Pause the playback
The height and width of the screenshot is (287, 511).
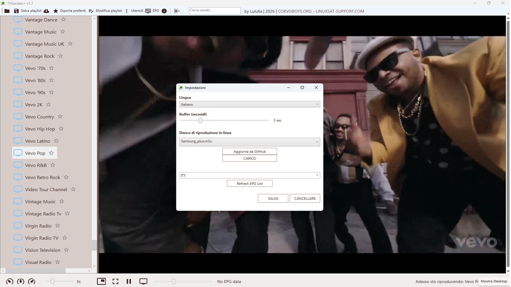[x=129, y=281]
